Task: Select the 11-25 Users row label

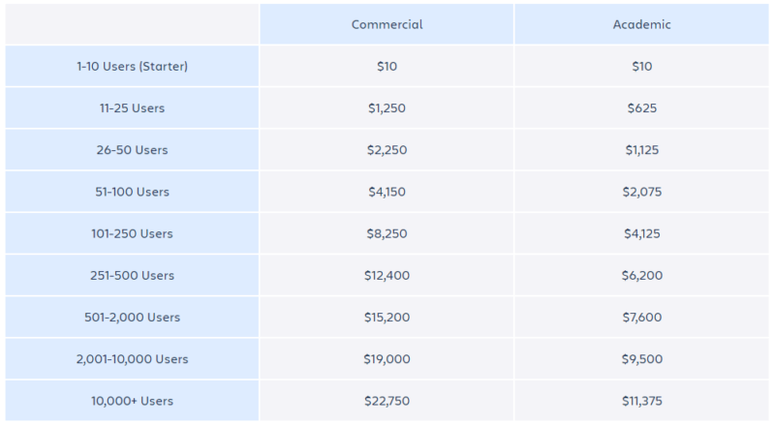Action: coord(134,107)
